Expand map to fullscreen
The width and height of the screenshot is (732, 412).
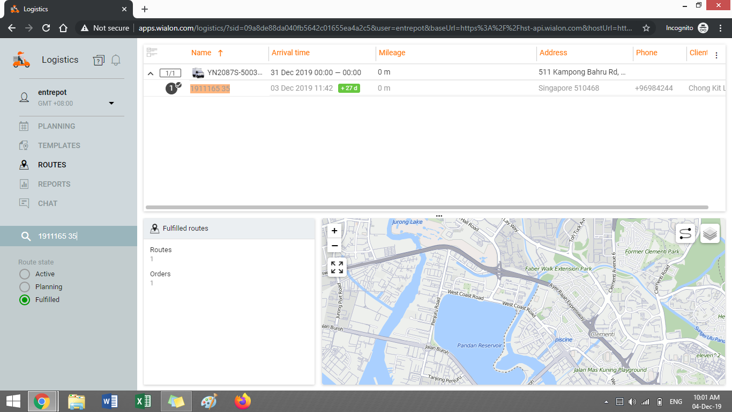pos(337,267)
